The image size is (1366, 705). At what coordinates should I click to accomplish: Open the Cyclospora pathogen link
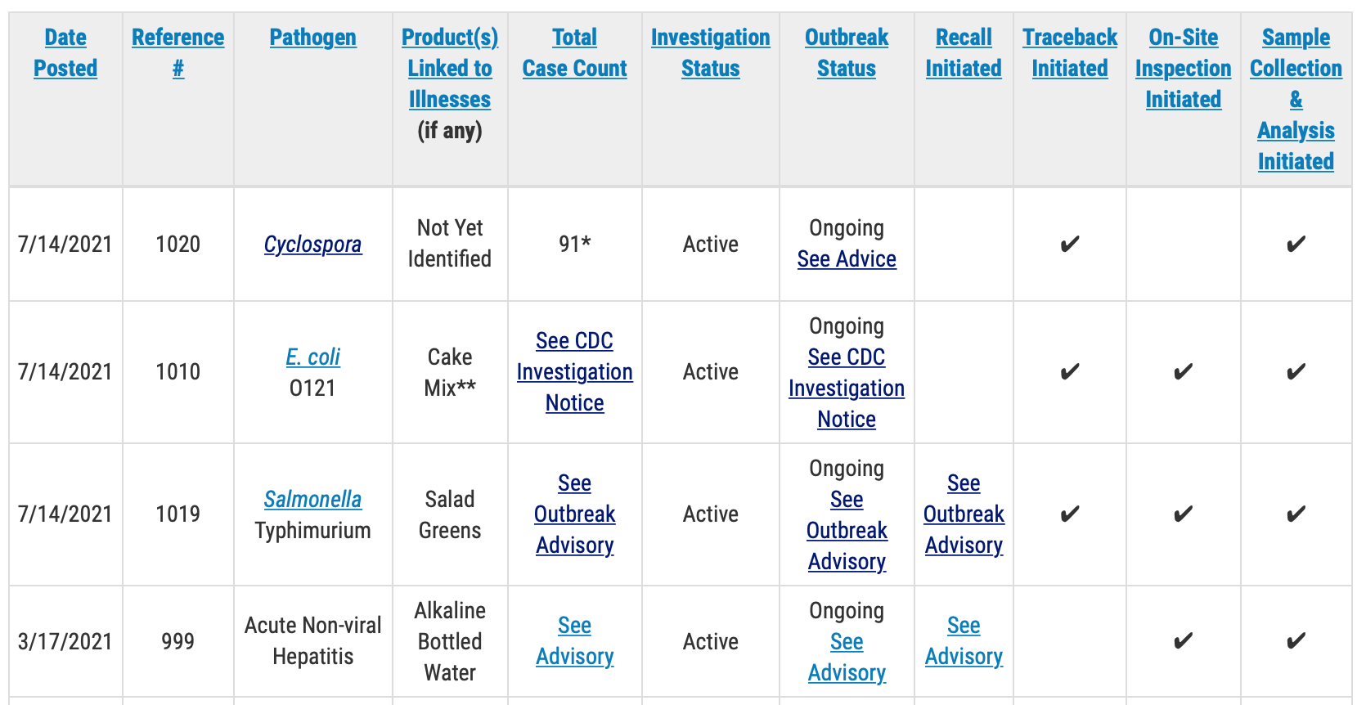tap(312, 245)
